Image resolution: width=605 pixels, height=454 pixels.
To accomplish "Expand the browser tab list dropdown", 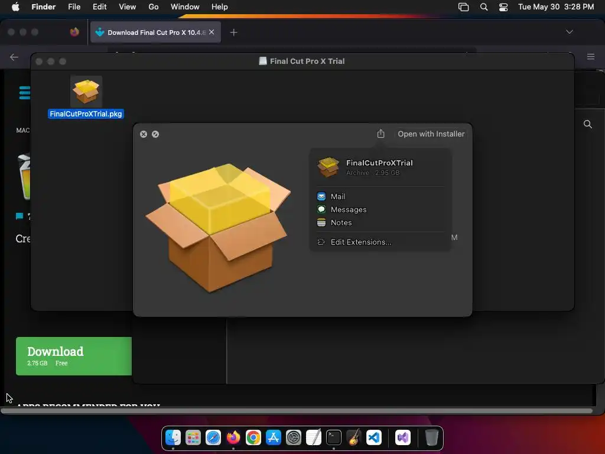I will coord(569,32).
